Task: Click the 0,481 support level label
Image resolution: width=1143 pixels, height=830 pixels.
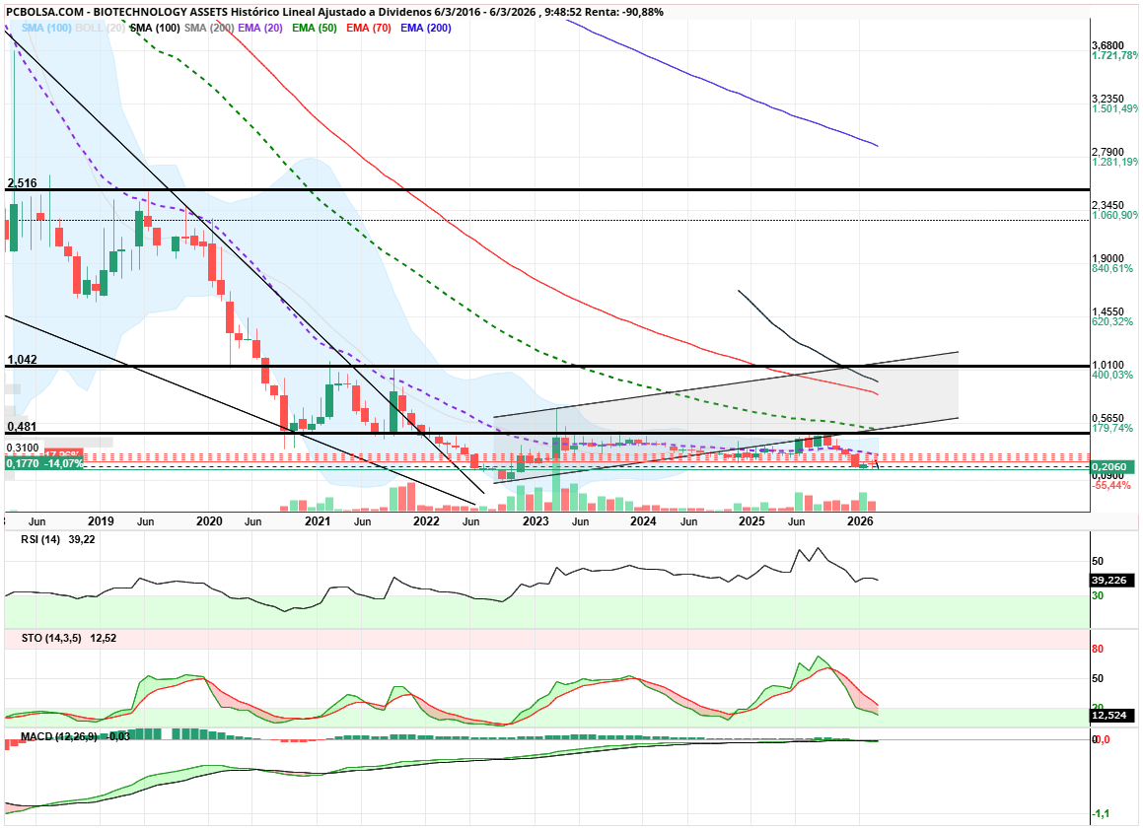Action: pyautogui.click(x=22, y=427)
